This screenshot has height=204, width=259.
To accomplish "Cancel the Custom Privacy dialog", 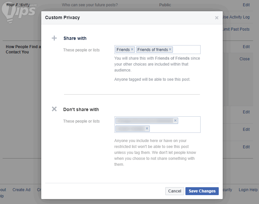I will point(175,191).
